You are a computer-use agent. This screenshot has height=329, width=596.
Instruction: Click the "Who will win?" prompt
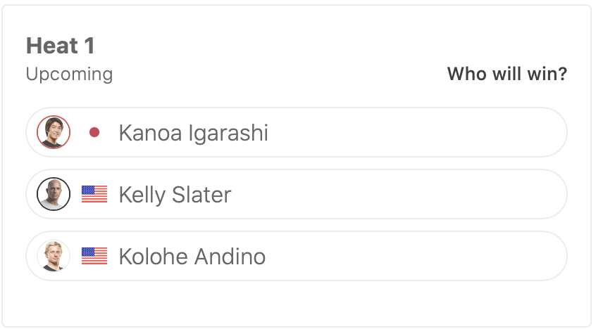(x=507, y=74)
